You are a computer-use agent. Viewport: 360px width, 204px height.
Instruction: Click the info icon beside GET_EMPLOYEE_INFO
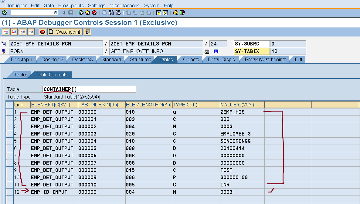[216, 51]
